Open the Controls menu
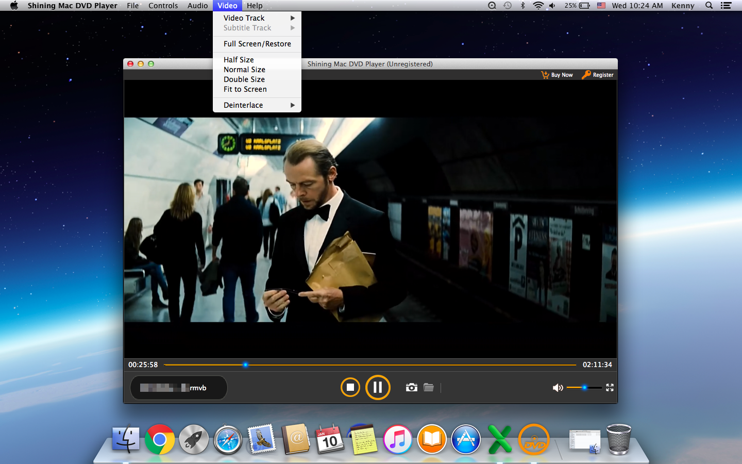 [x=163, y=6]
